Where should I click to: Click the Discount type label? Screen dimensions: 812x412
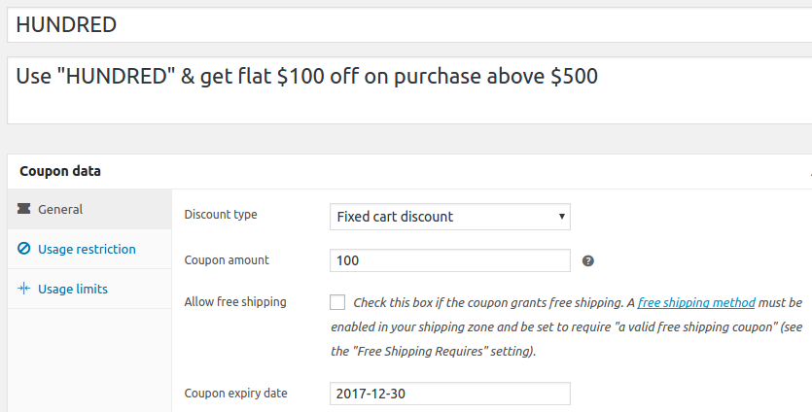pos(221,215)
